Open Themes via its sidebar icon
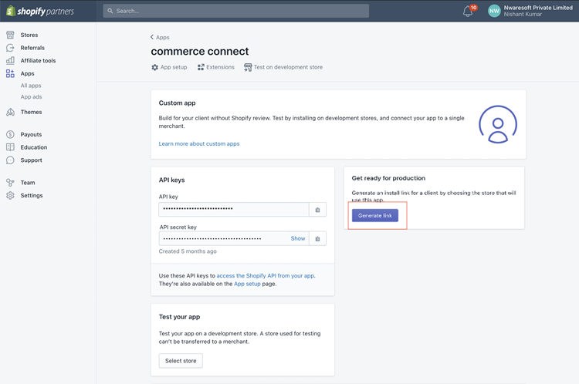 click(x=10, y=112)
